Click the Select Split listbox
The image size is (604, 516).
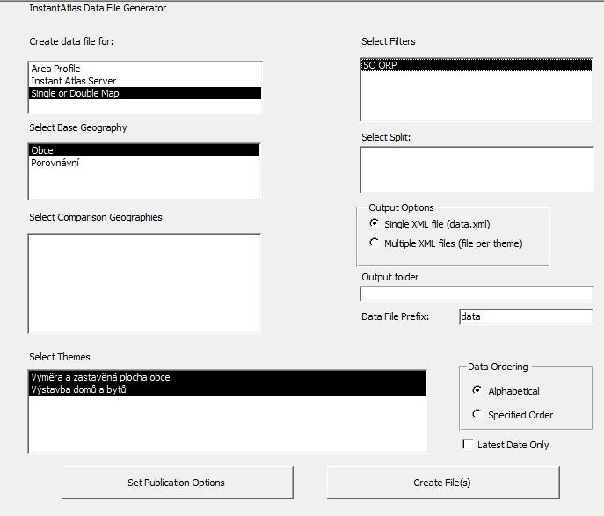(477, 170)
